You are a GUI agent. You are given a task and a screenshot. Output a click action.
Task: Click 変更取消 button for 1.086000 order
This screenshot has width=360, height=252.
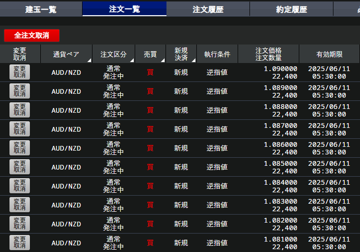[x=19, y=148]
